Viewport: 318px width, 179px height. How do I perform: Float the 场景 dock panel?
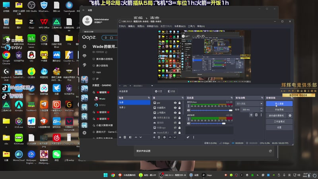point(149,98)
